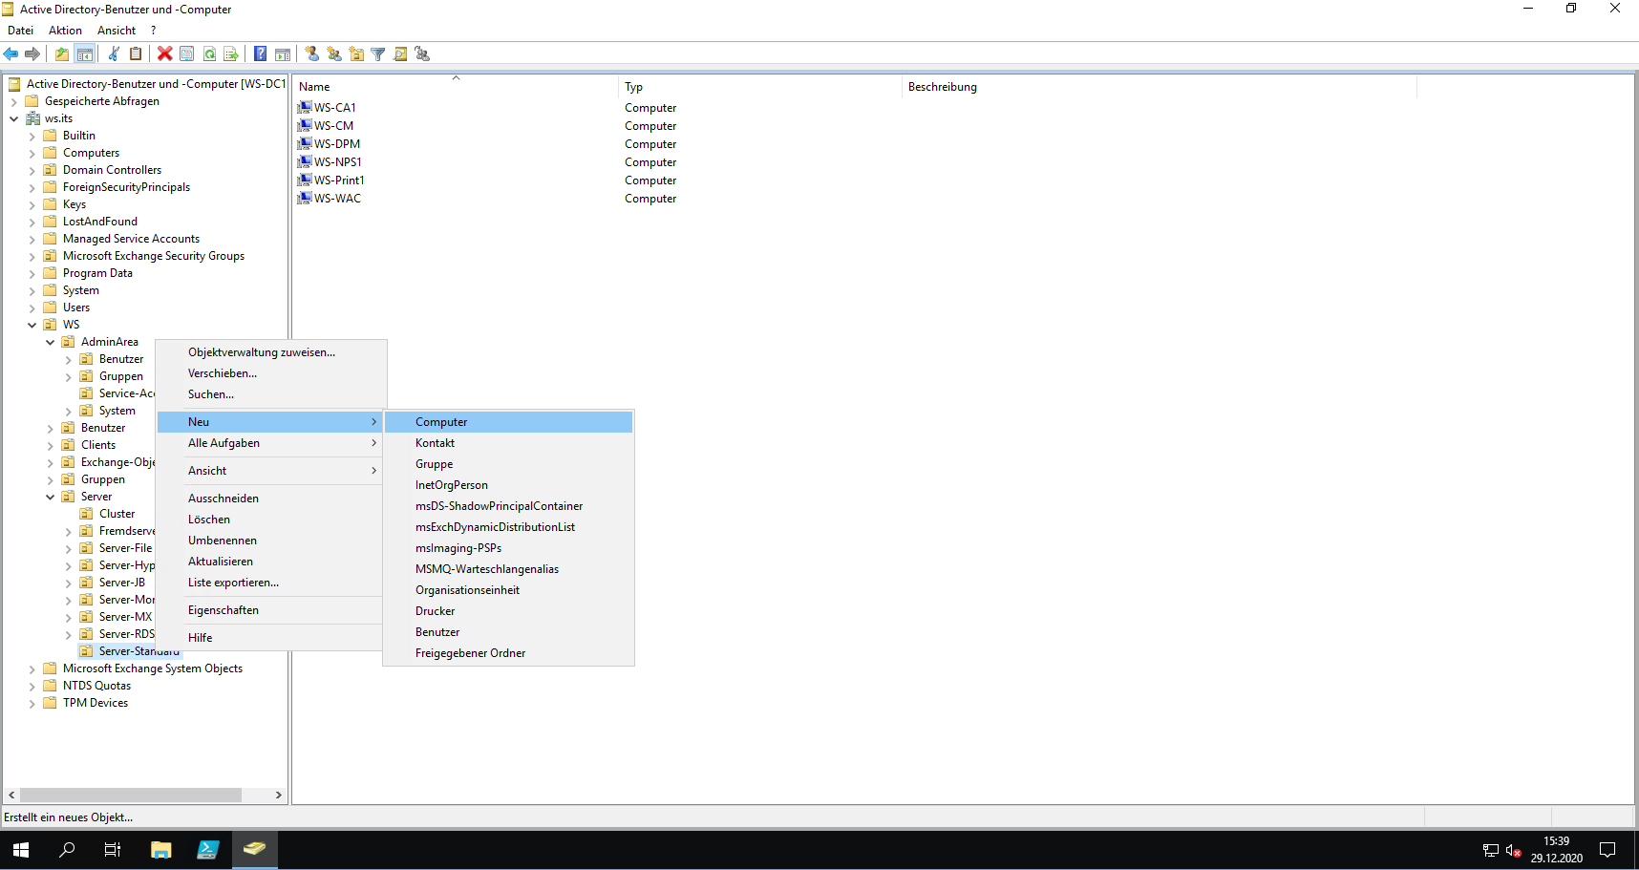The image size is (1639, 870).
Task: Click the right scroll arrow of the tree pane
Action: click(x=278, y=795)
